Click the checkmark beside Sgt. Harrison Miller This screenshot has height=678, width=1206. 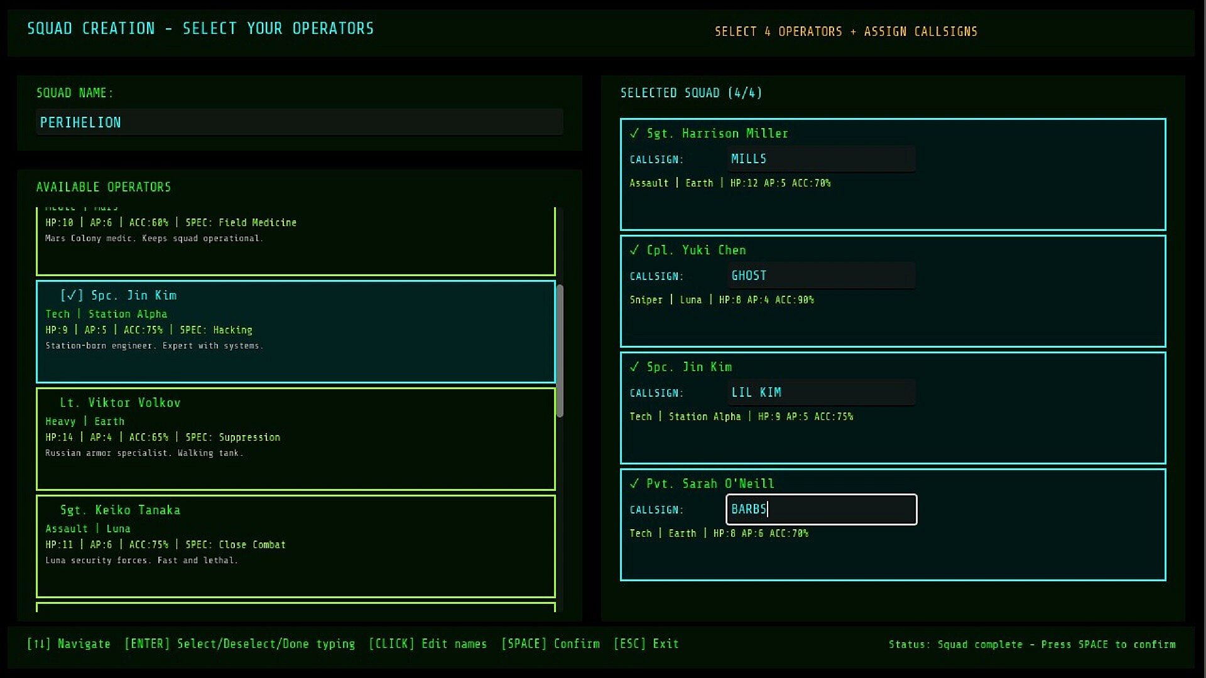(x=634, y=133)
